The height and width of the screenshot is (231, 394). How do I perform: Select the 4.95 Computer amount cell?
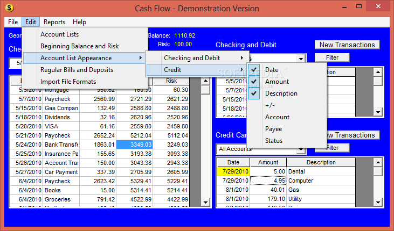coord(268,181)
